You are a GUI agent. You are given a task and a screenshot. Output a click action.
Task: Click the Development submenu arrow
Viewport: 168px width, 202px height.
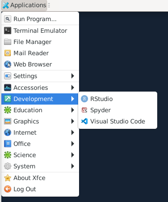[x=73, y=99]
